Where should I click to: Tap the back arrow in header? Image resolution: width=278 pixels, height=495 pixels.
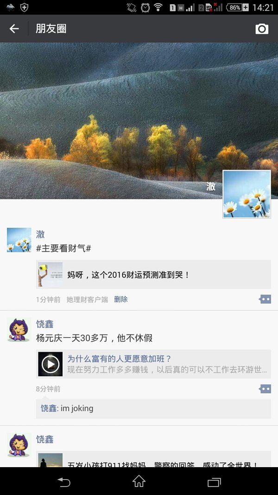click(14, 29)
